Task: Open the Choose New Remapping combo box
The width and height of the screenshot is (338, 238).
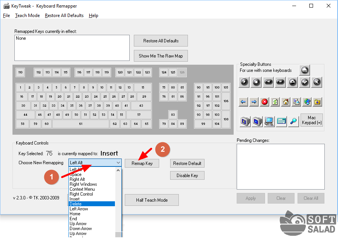Action: pos(118,163)
